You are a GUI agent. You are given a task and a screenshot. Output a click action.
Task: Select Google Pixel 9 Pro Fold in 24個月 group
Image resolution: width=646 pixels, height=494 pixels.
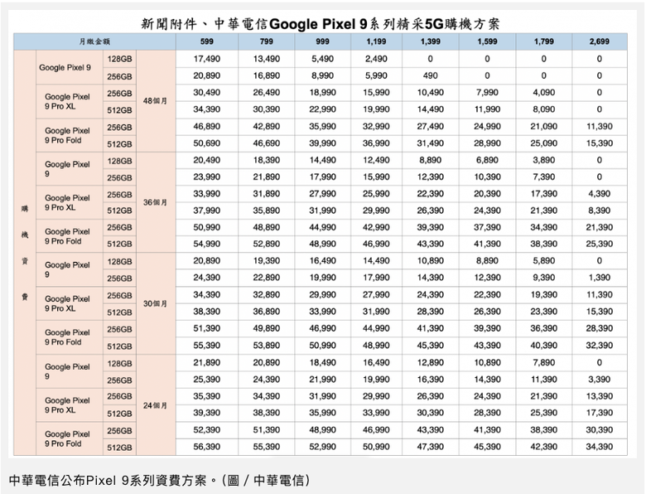pos(67,438)
